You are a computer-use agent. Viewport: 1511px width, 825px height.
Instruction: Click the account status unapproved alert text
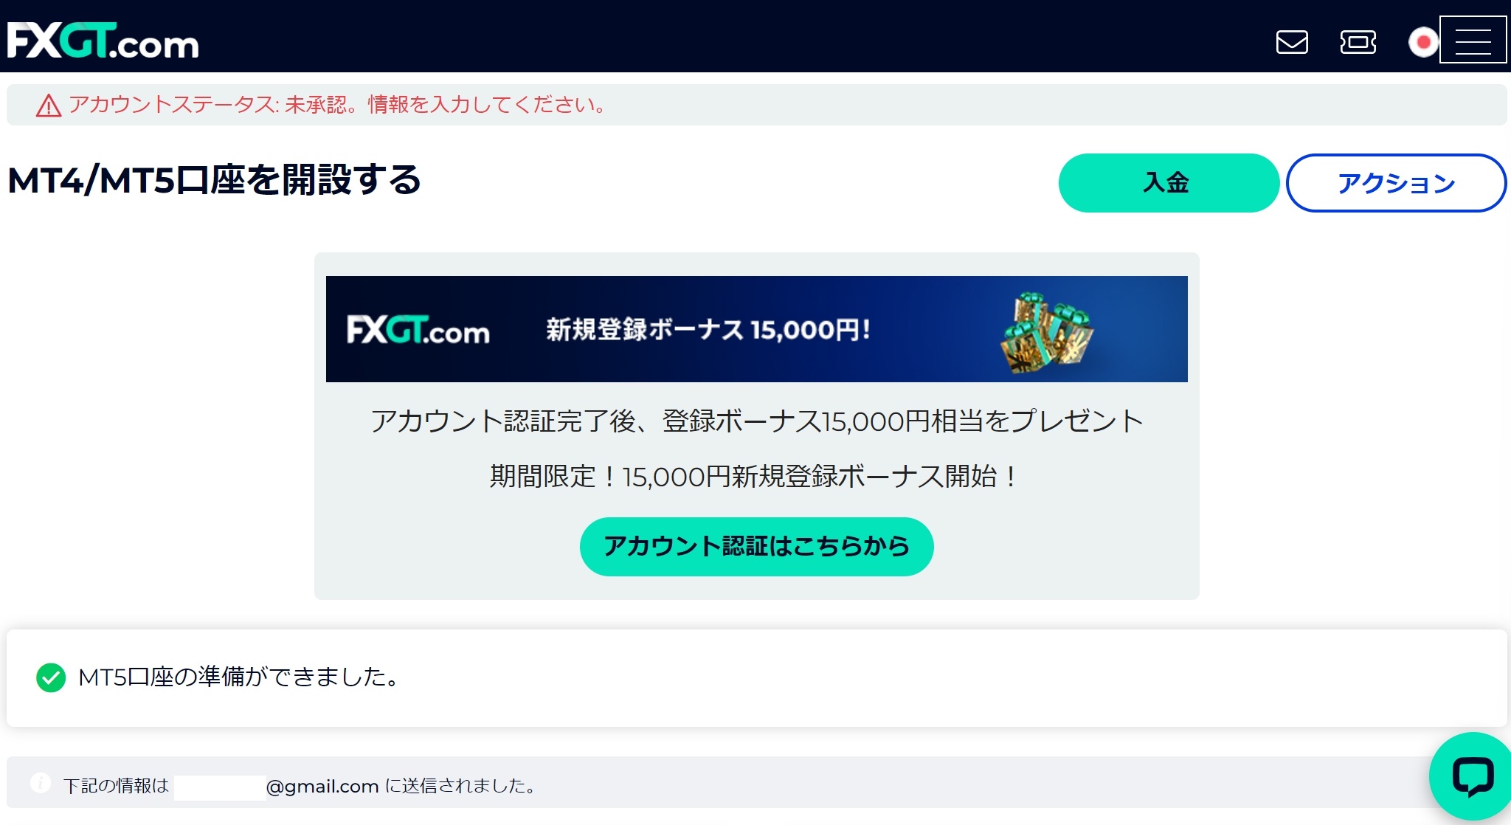[337, 105]
